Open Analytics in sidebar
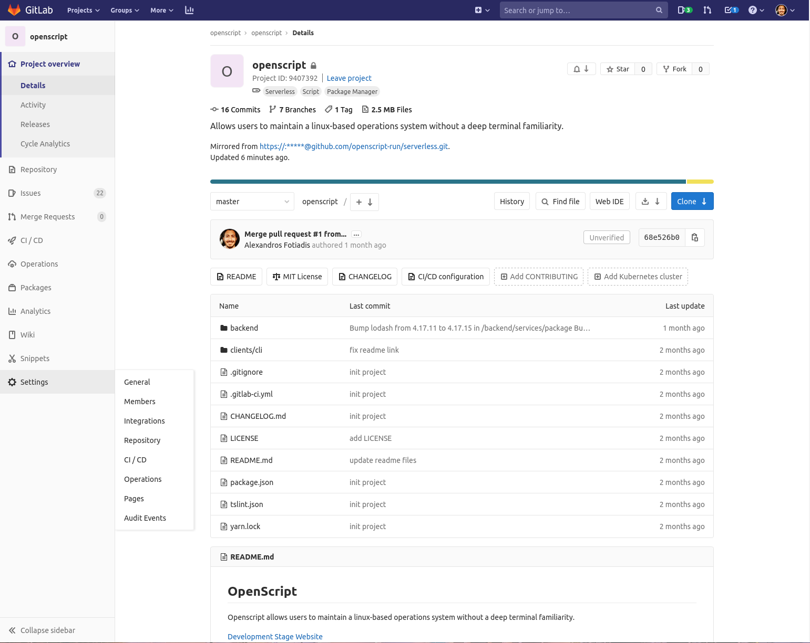This screenshot has height=643, width=810. click(x=57, y=311)
